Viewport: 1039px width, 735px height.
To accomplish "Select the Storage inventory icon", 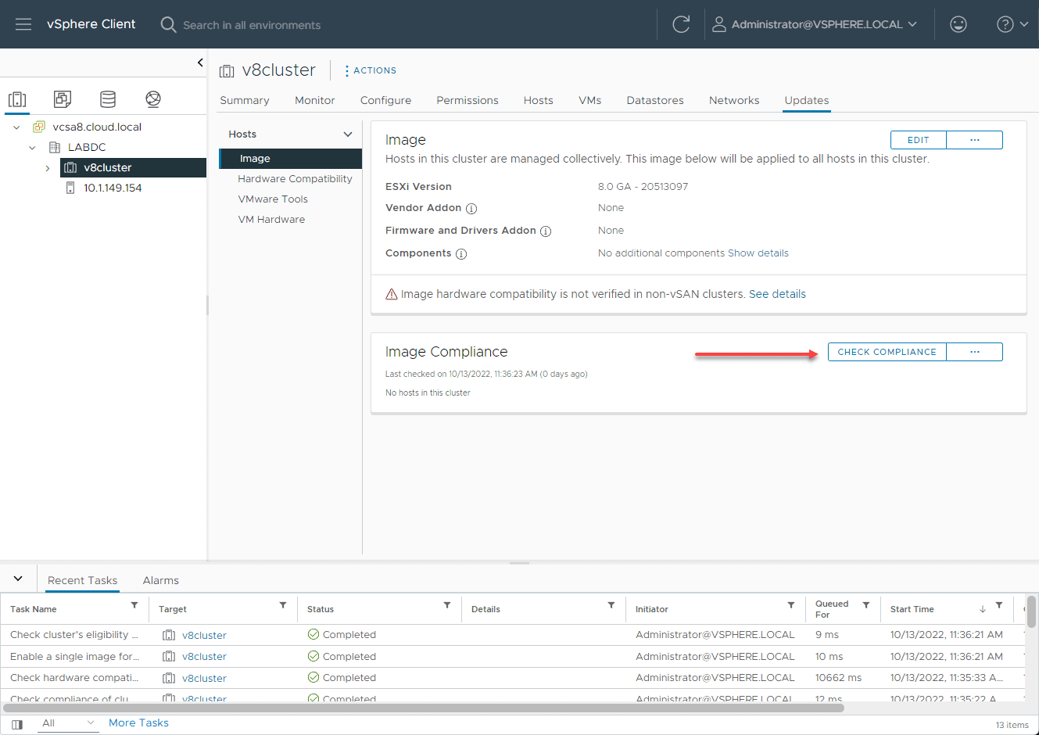I will click(x=108, y=99).
